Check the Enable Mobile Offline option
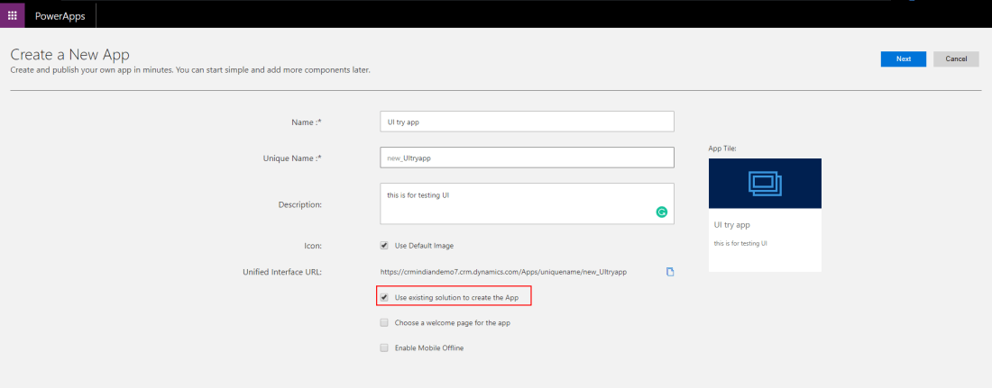Viewport: 992px width, 388px height. (x=384, y=347)
